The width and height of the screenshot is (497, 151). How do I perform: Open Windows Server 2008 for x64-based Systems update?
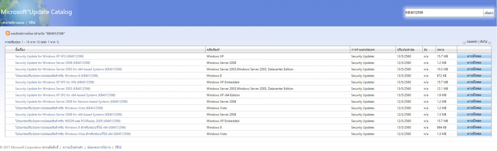point(69,114)
